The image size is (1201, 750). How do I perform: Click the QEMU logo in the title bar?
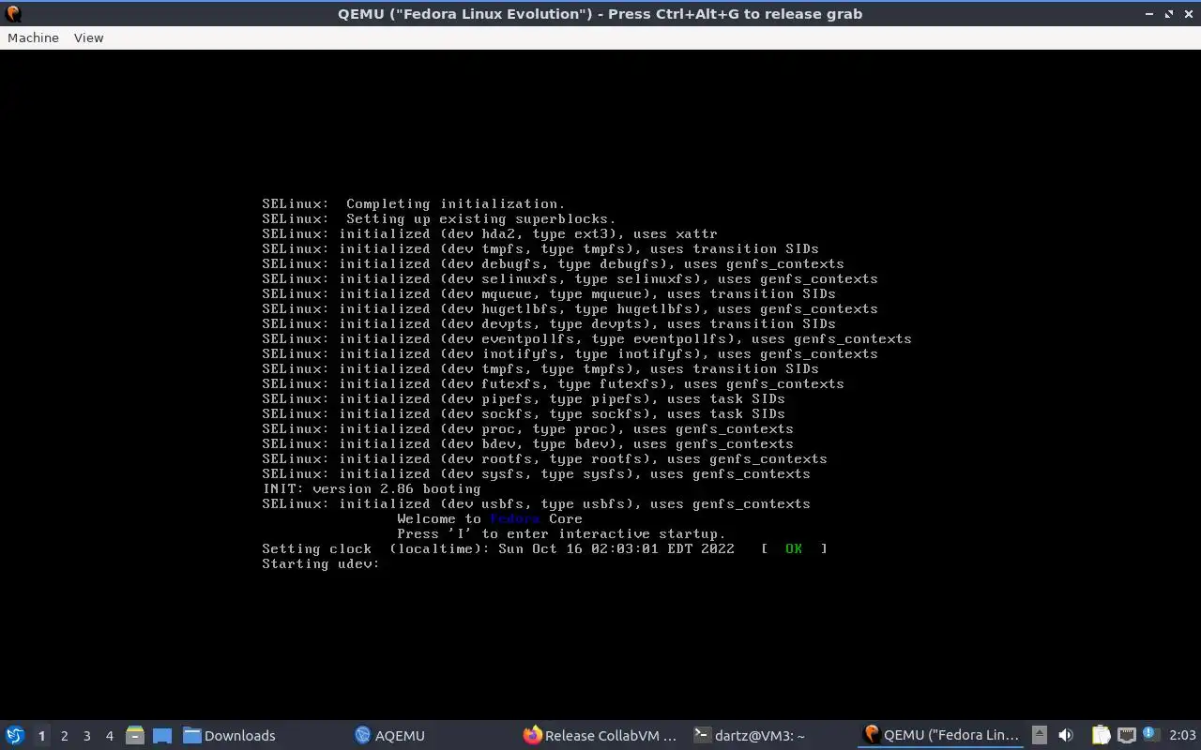13,13
